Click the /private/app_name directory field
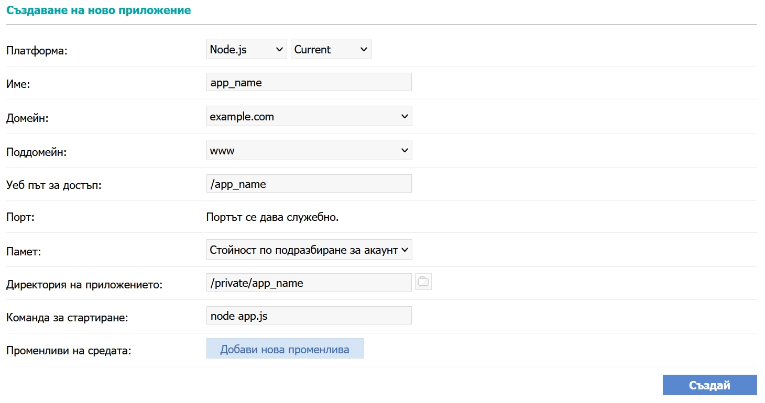 click(309, 283)
